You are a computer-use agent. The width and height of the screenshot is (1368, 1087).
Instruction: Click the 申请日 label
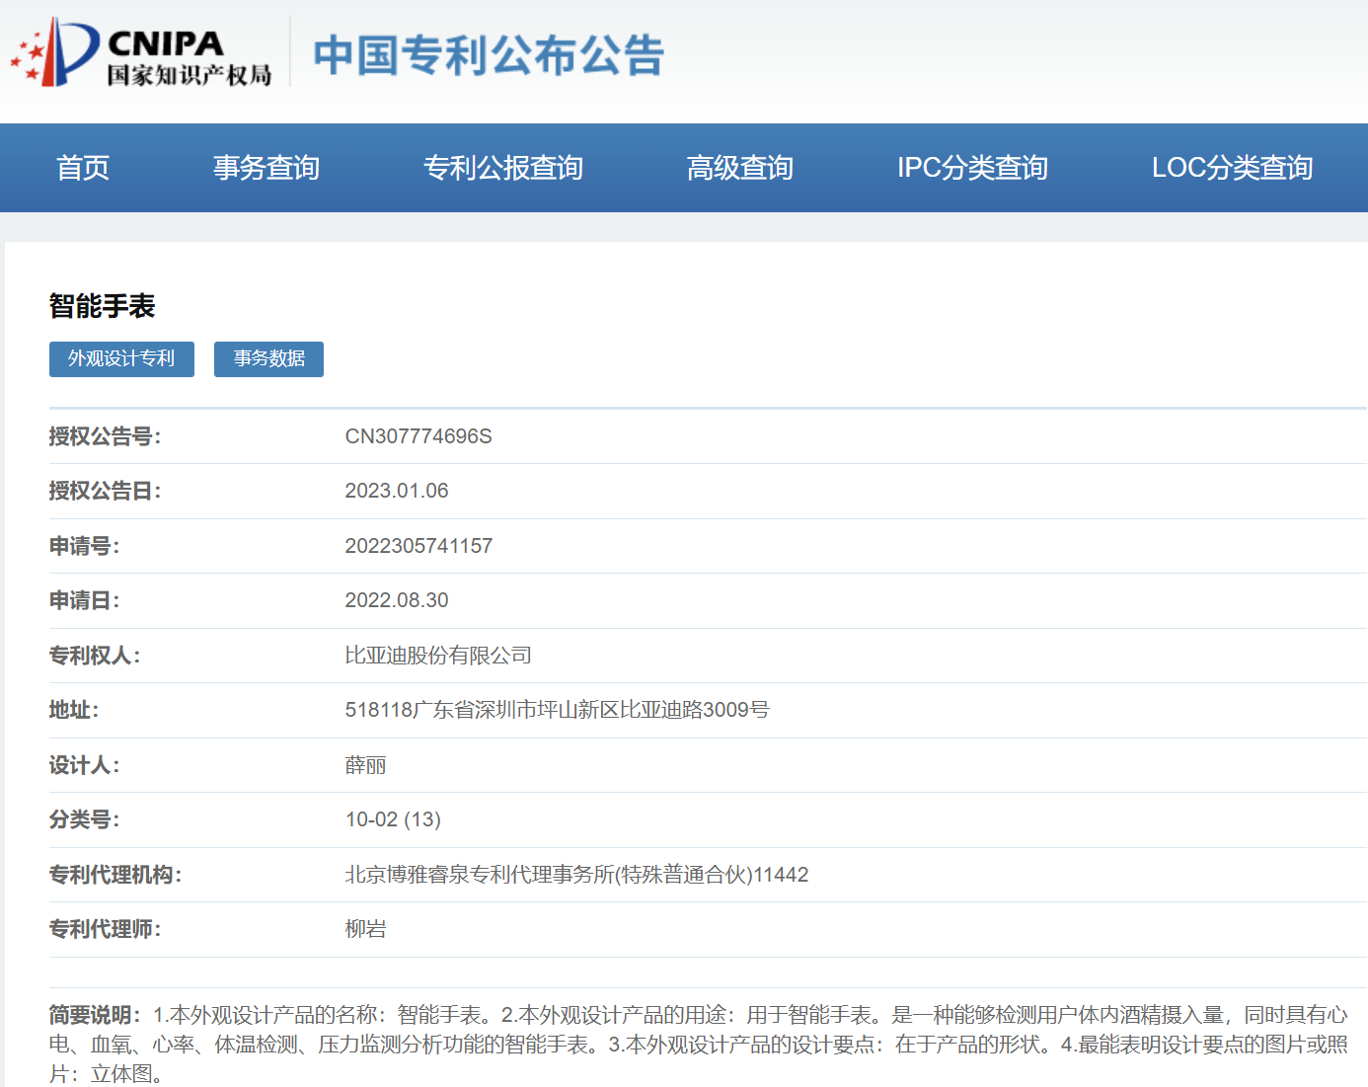[84, 600]
